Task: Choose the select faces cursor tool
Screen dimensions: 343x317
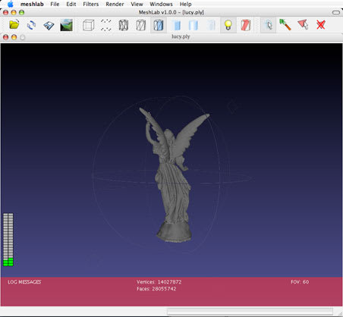Action: [303, 25]
